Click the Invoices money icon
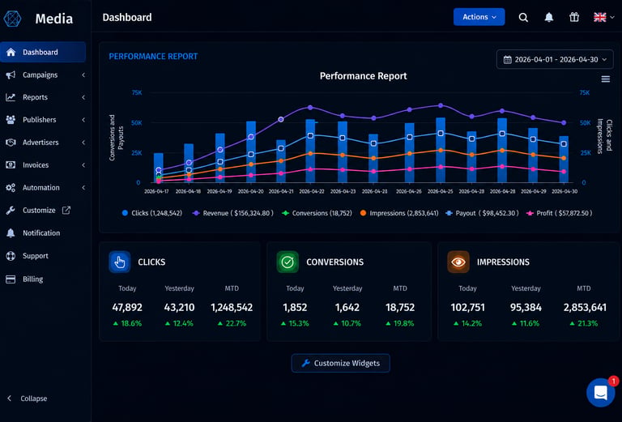 tap(11, 165)
